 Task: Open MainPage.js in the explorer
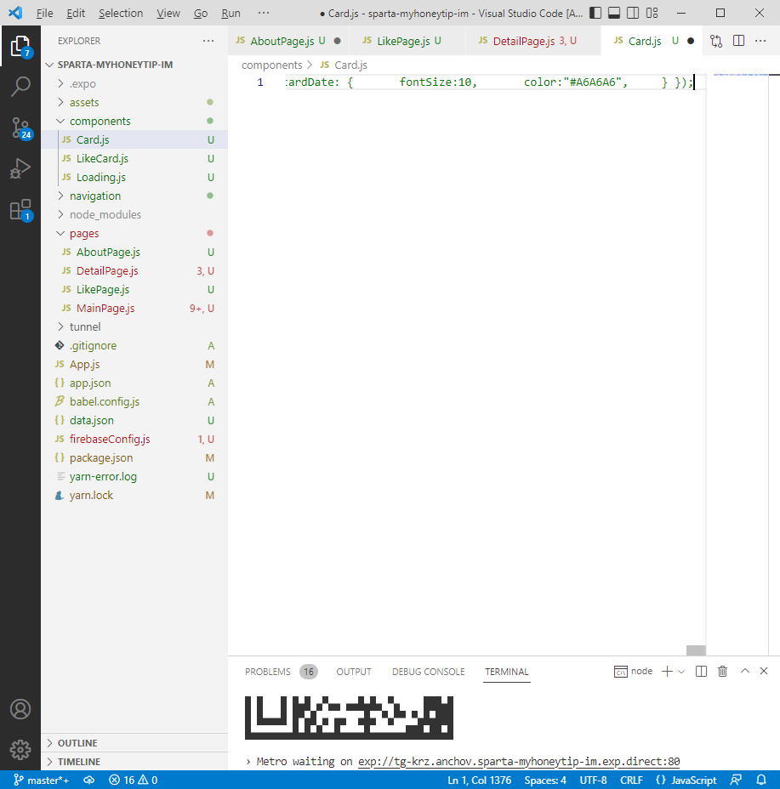tap(134, 309)
